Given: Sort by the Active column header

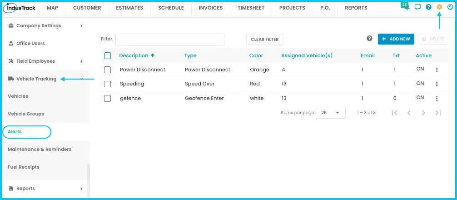Looking at the screenshot, I should pos(423,56).
